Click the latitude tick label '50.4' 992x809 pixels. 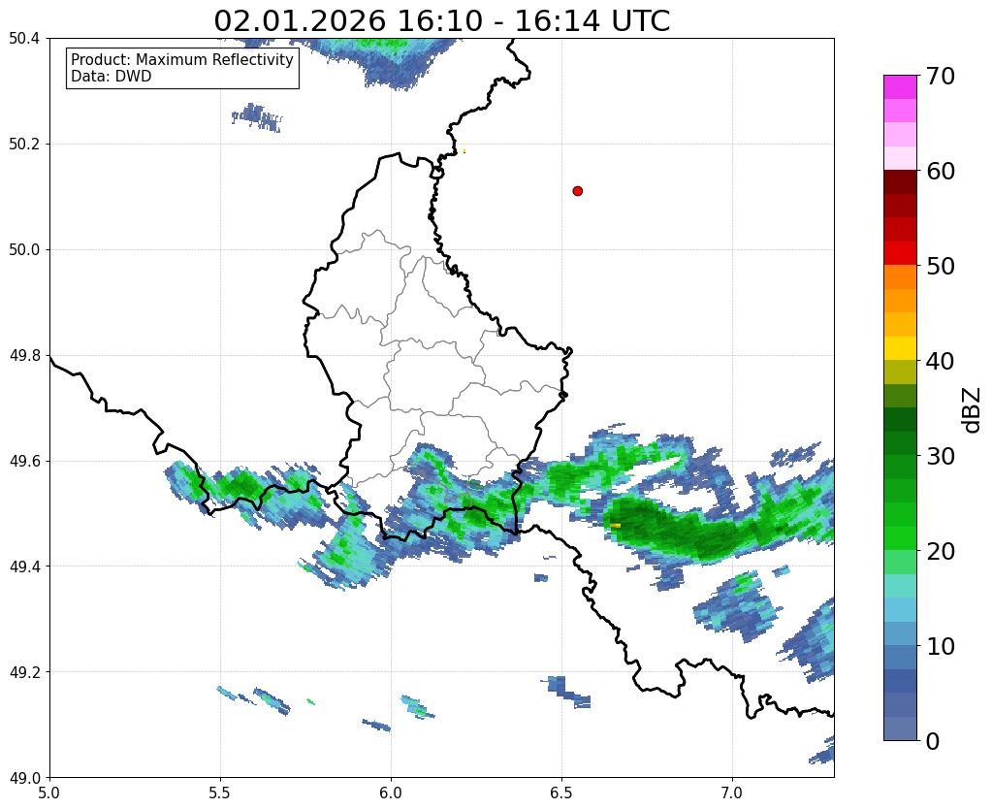pos(24,39)
